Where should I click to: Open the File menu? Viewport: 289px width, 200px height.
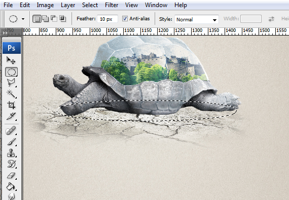tap(8, 5)
